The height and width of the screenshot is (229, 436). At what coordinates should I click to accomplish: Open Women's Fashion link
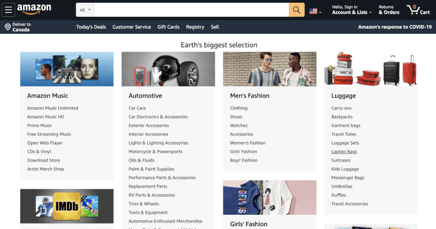[x=247, y=143]
